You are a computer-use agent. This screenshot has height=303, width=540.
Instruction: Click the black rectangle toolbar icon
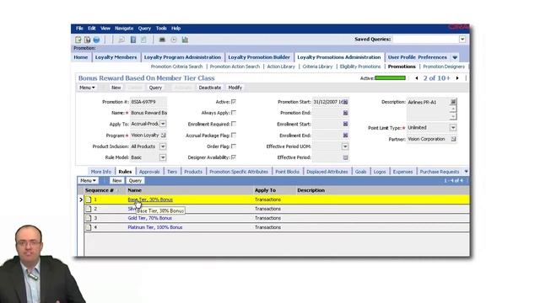click(162, 40)
